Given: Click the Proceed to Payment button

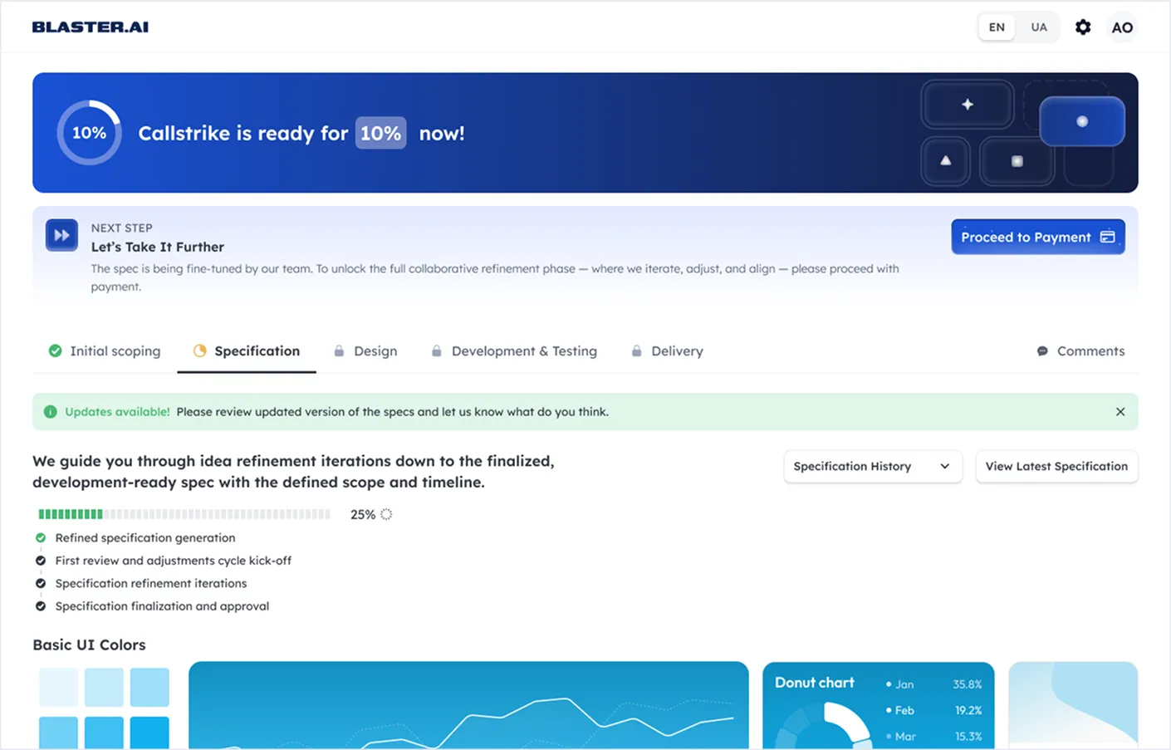Looking at the screenshot, I should (x=1037, y=238).
